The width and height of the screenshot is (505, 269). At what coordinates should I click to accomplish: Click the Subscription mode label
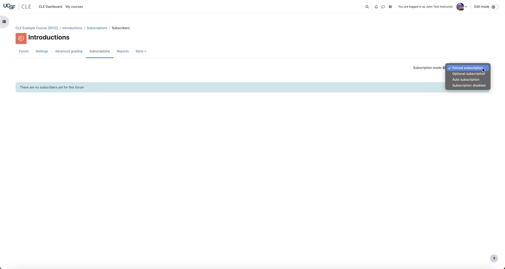[x=427, y=68]
